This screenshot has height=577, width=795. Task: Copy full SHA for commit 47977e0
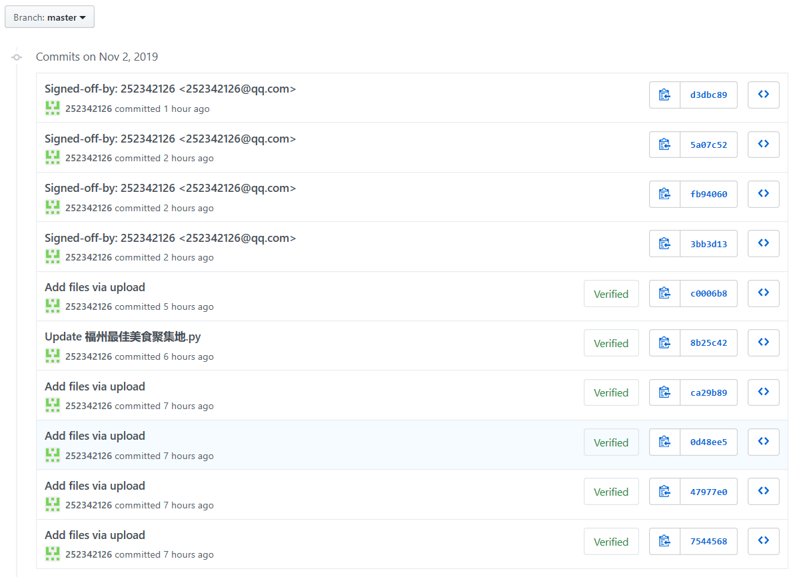664,492
